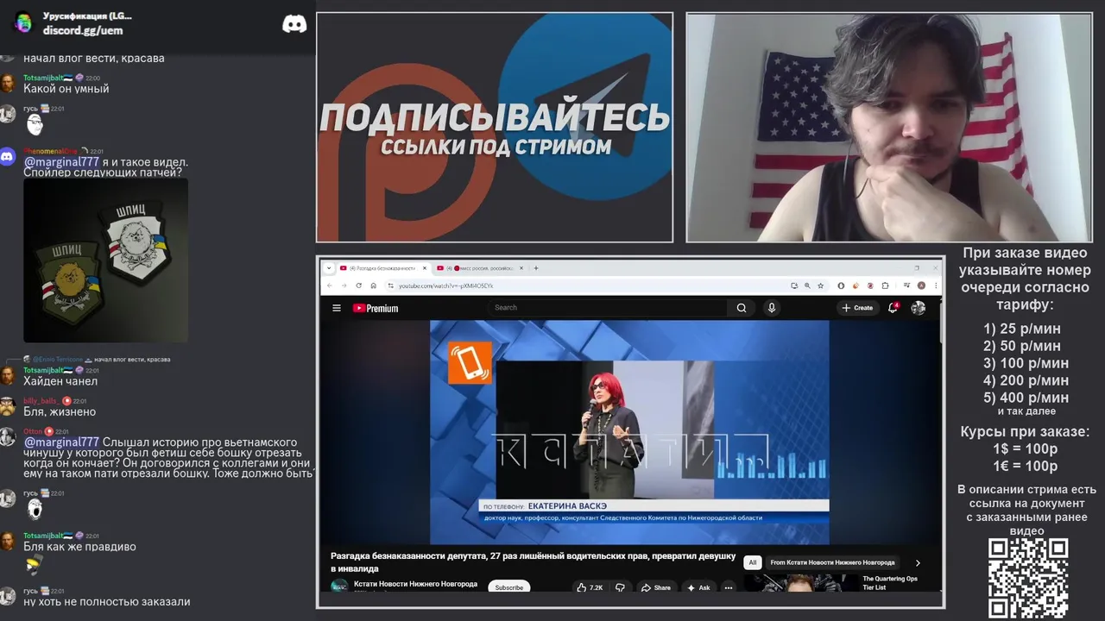Open YouTube notifications bell
The width and height of the screenshot is (1105, 621).
893,308
